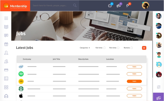Open the purple chat button at bottom right
Screen dimensions: 164x101
click(158, 98)
